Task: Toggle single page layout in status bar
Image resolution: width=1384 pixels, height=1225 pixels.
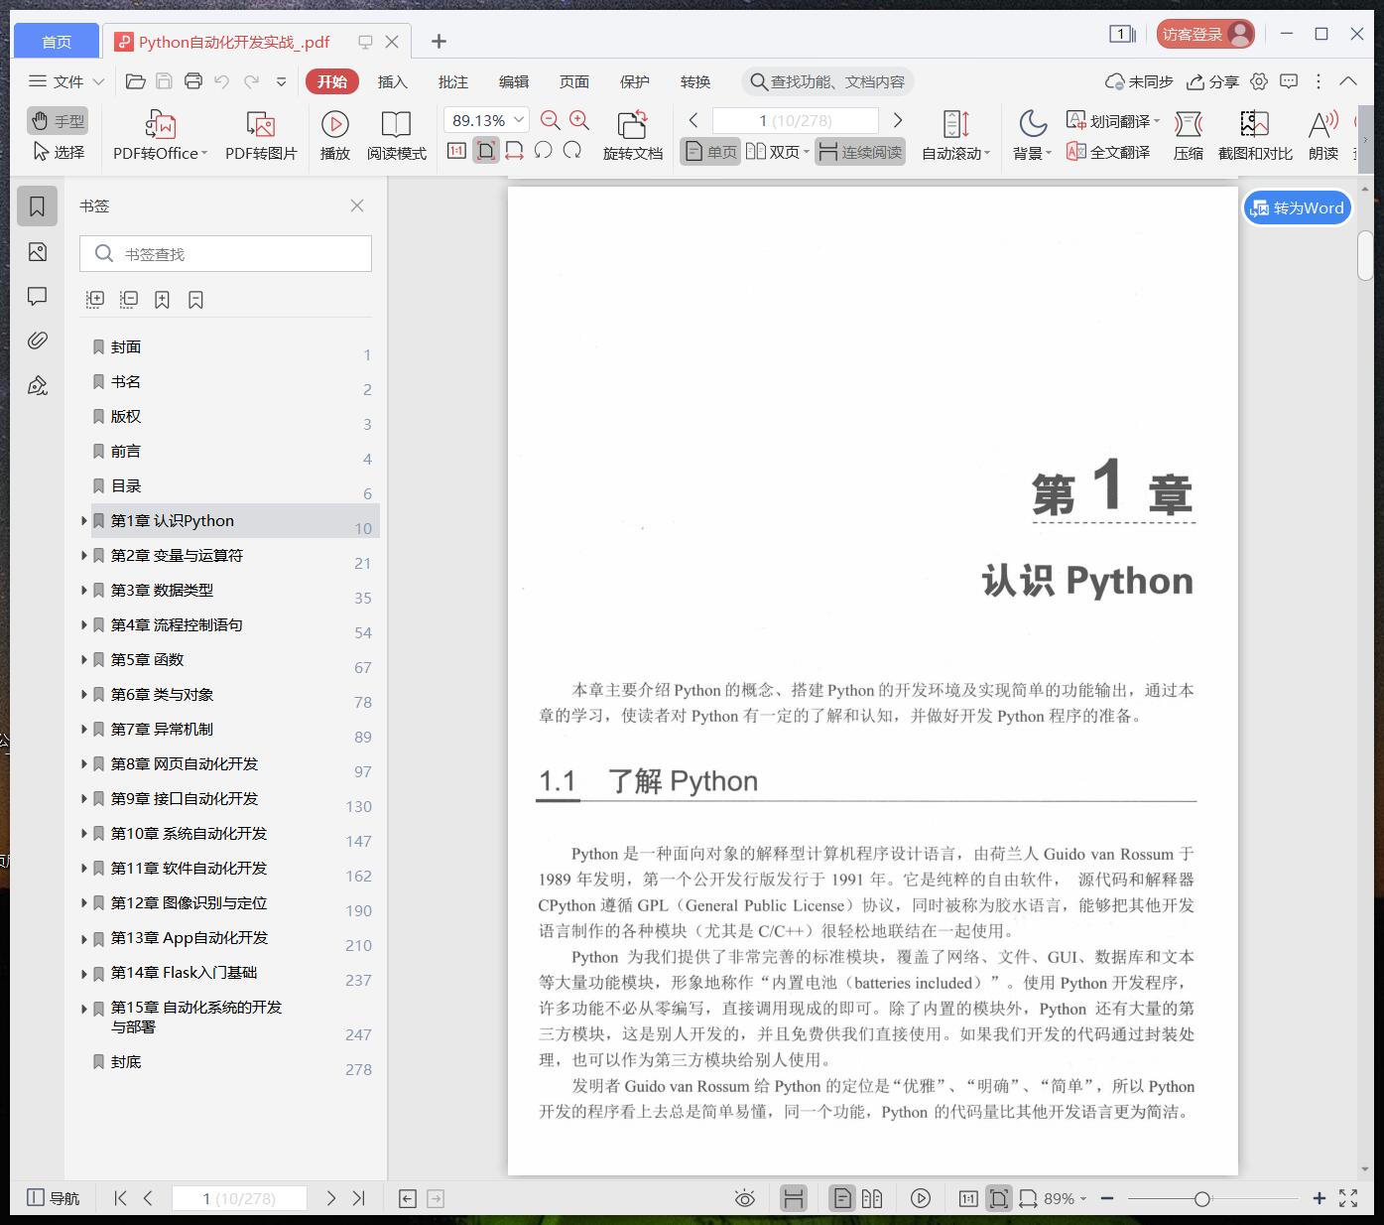Action: 842,1198
